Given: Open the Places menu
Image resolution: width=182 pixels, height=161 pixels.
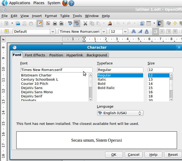Looking at the screenshot, I should point(39,3).
